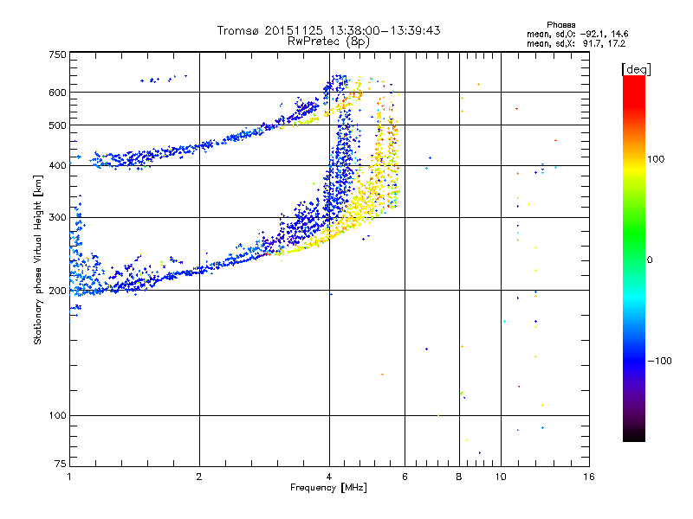Click the colorbar gradient legend
This screenshot has width=693, height=519.
click(634, 259)
